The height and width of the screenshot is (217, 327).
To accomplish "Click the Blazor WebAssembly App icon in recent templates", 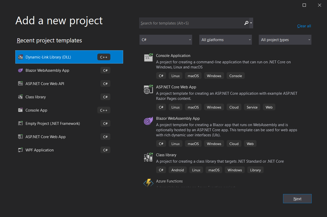I will pyautogui.click(x=20, y=70).
